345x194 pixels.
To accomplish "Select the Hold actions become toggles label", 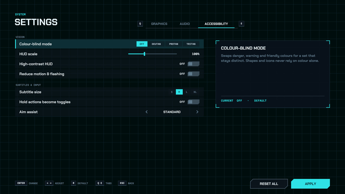I will 45,102.
